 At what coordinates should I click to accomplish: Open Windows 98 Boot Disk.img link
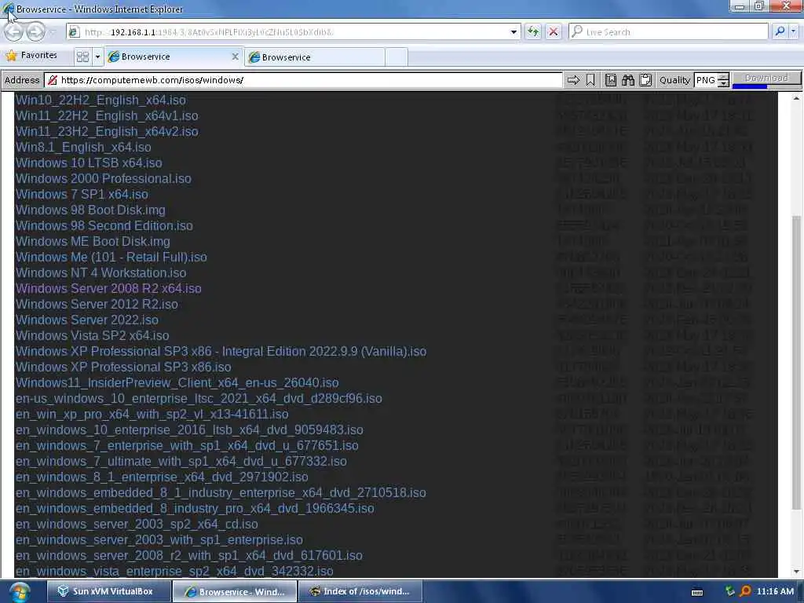pos(90,210)
